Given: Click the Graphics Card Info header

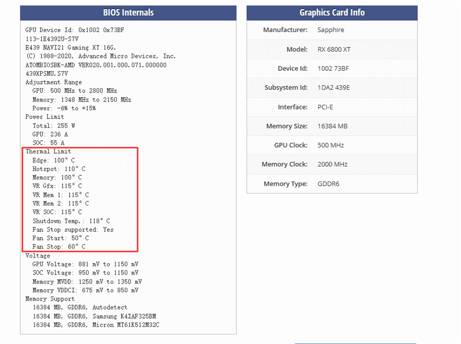Looking at the screenshot, I should [x=332, y=13].
